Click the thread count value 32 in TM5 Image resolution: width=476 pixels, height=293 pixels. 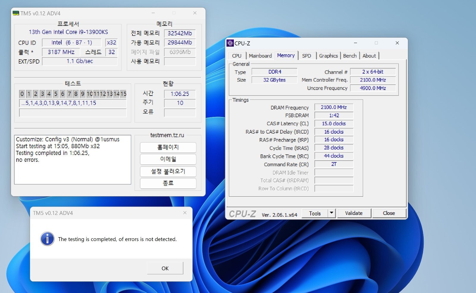[x=112, y=52]
